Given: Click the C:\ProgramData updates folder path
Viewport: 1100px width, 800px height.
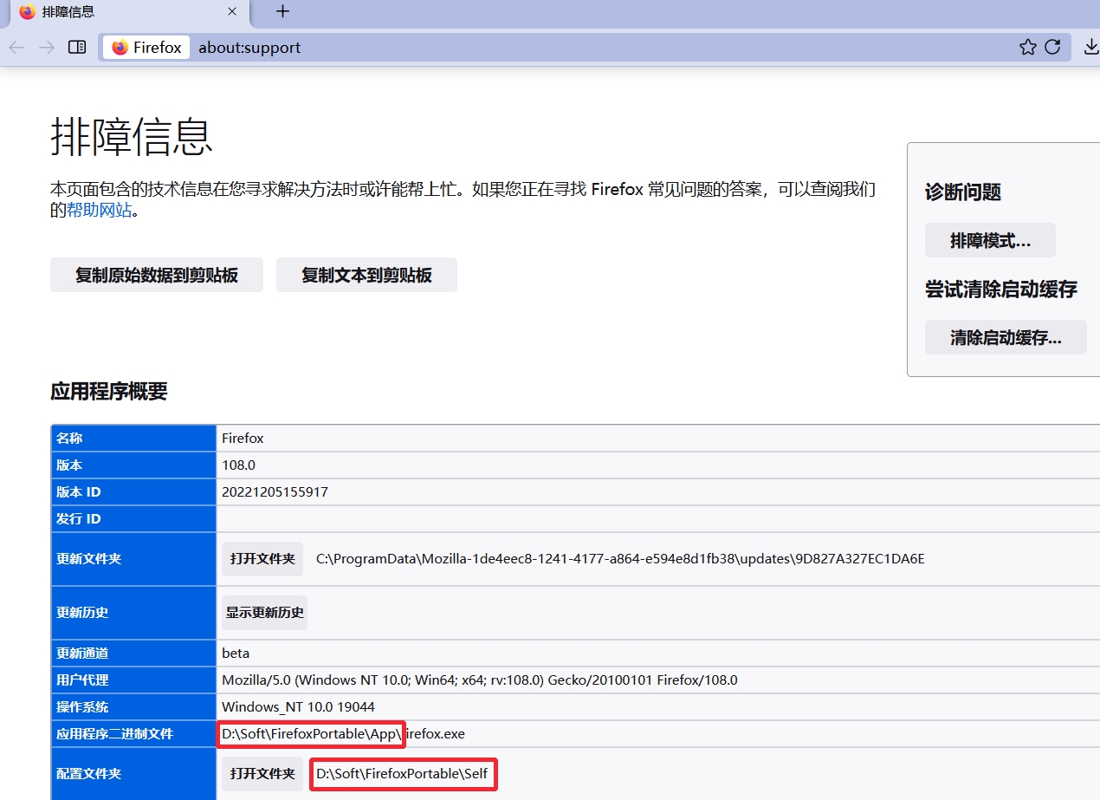Looking at the screenshot, I should coord(620,559).
